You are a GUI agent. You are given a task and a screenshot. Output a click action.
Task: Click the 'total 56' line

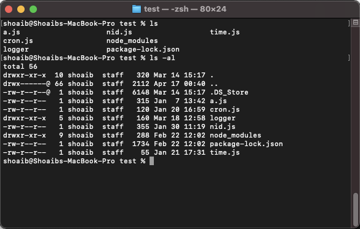coord(20,66)
